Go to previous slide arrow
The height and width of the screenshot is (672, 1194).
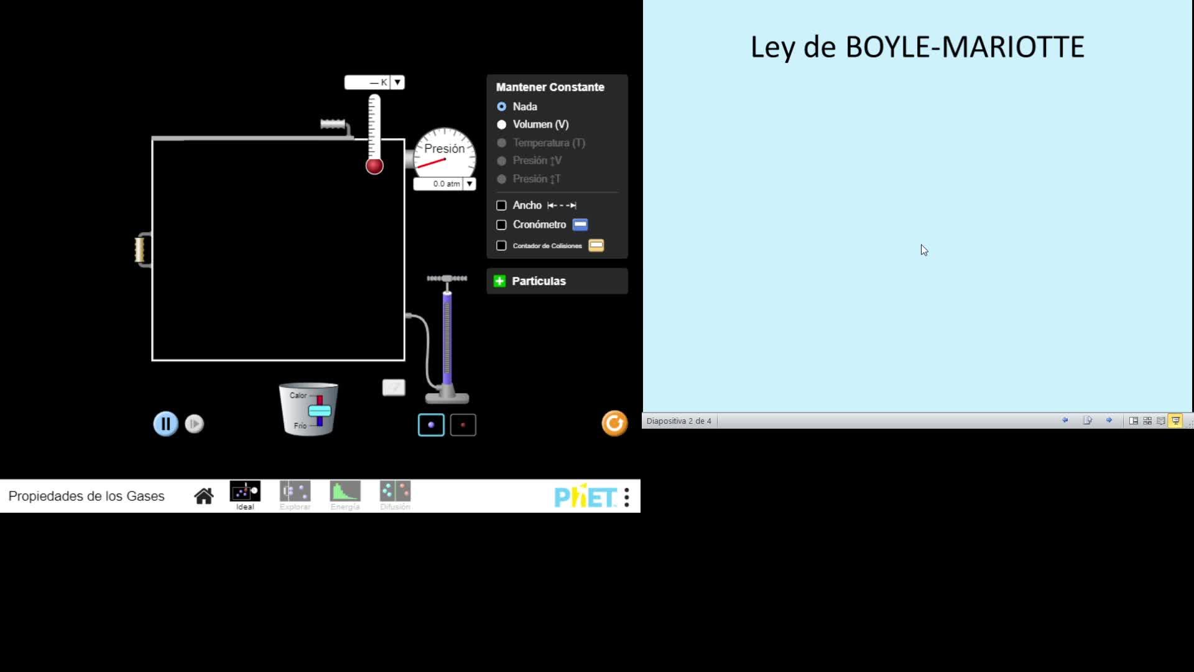coord(1065,421)
